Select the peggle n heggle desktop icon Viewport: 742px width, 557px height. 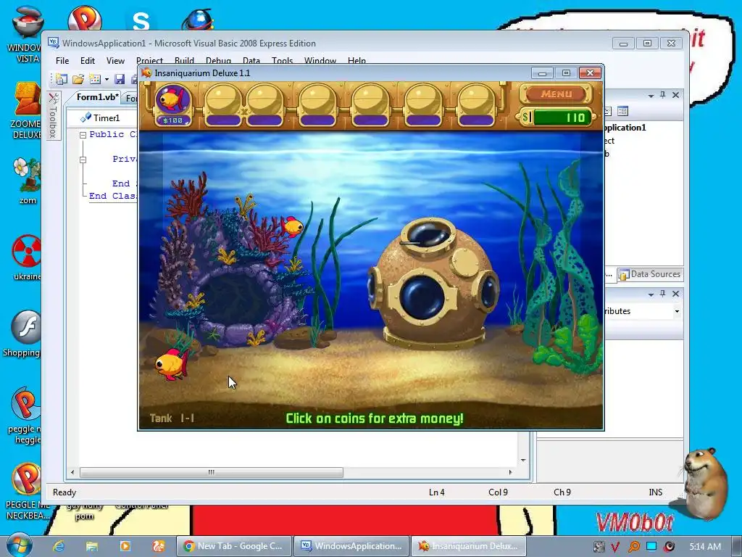coord(25,416)
